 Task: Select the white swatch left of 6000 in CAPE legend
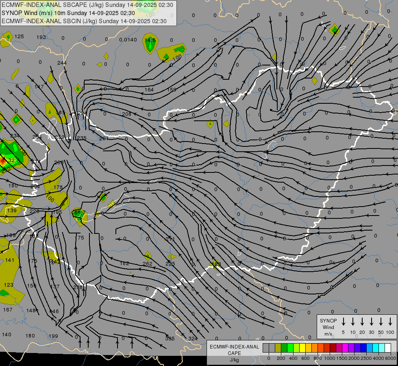(388, 348)
